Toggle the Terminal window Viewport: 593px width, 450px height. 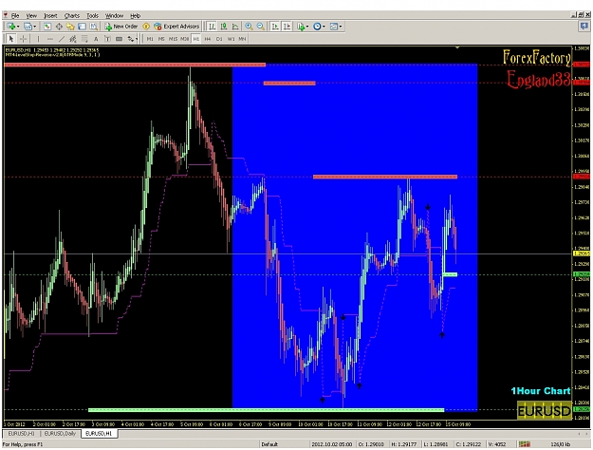[82, 27]
